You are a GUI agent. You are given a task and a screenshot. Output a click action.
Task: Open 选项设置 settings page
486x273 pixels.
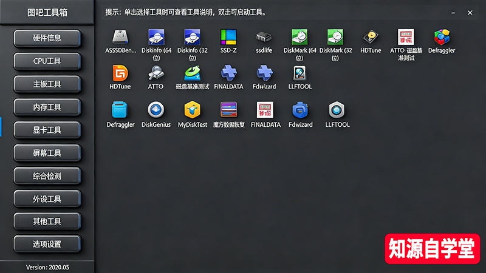click(x=47, y=244)
